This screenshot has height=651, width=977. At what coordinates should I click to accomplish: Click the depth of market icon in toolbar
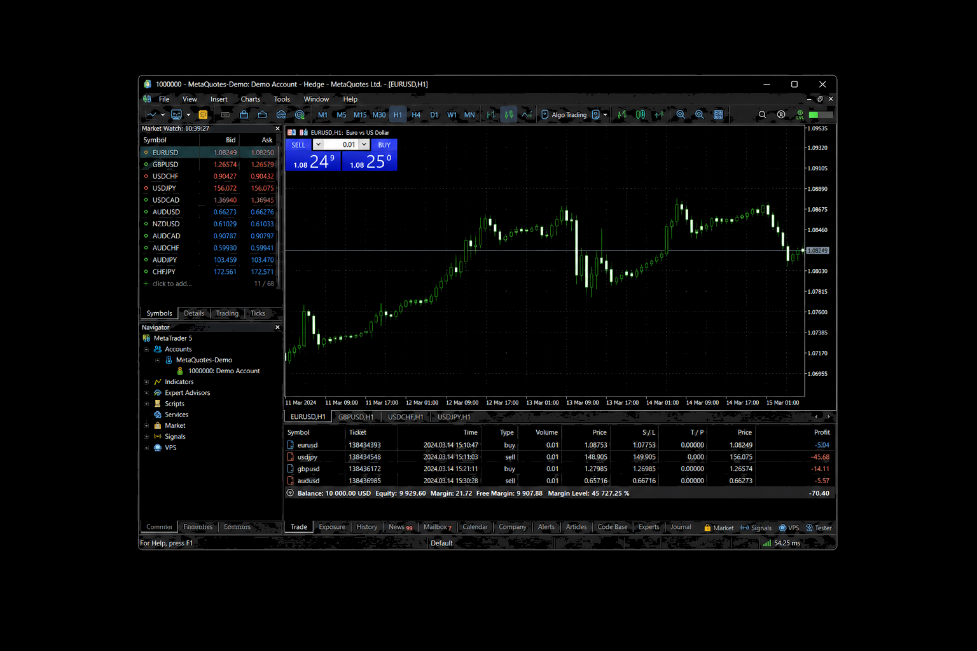pos(659,114)
